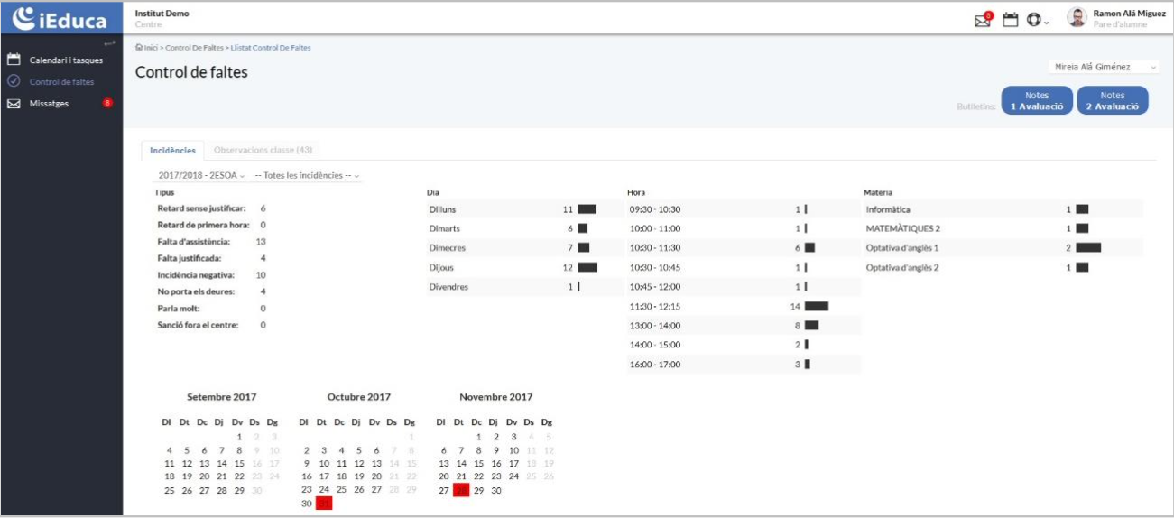
Task: Open the envelope messages icon in header
Action: [x=982, y=20]
